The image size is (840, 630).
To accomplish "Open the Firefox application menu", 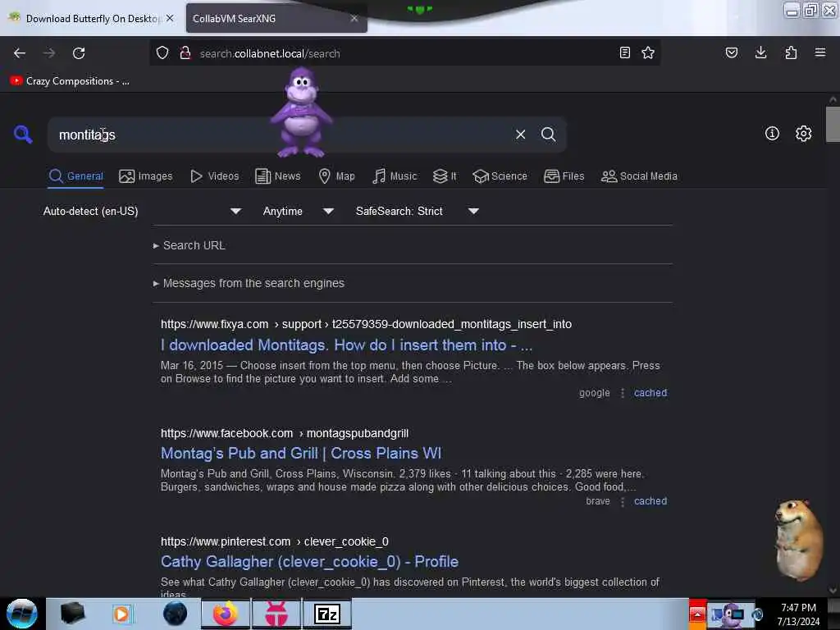I will point(820,52).
